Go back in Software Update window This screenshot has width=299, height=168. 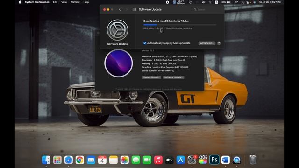pyautogui.click(x=120, y=9)
